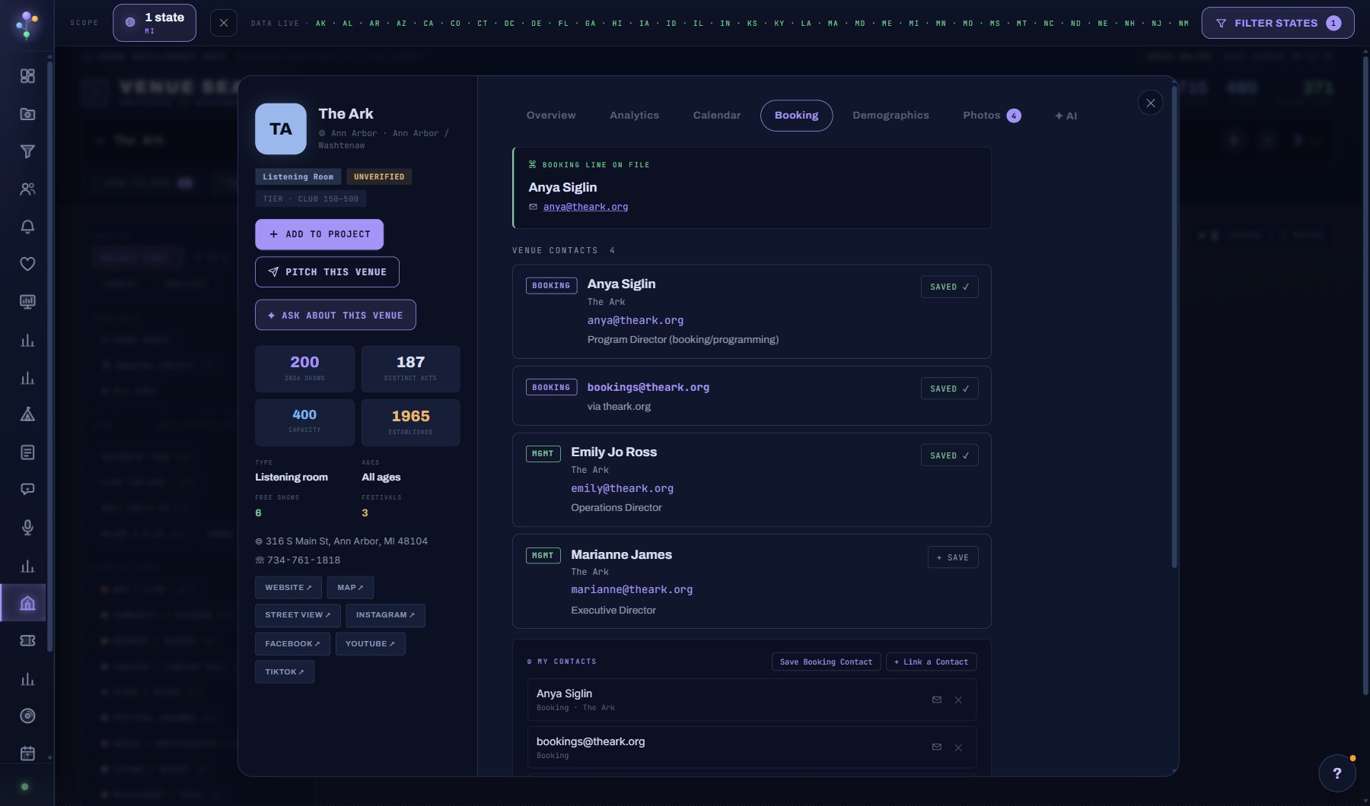Open the chat message icon in sidebar
Image resolution: width=1370 pixels, height=806 pixels.
pyautogui.click(x=27, y=490)
